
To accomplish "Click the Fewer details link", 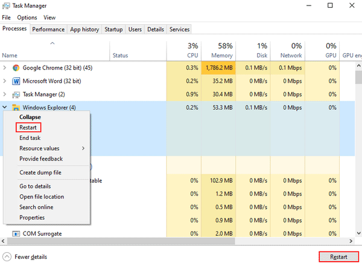I will pos(31,257).
